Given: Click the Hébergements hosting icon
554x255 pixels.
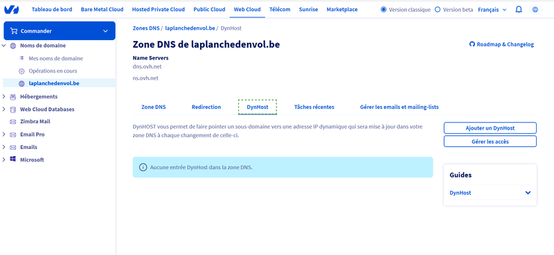Looking at the screenshot, I should click(x=13, y=96).
